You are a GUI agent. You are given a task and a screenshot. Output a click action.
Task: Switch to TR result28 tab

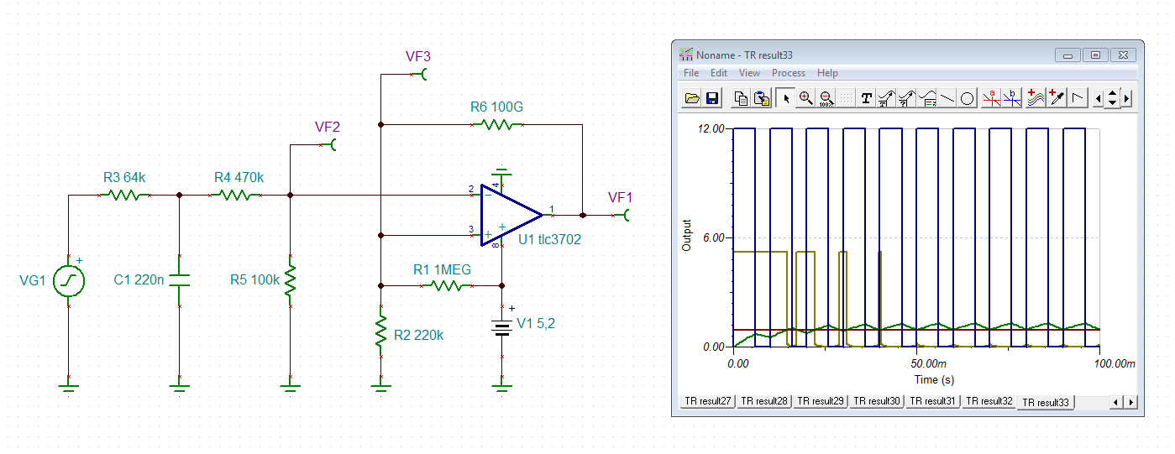click(764, 401)
